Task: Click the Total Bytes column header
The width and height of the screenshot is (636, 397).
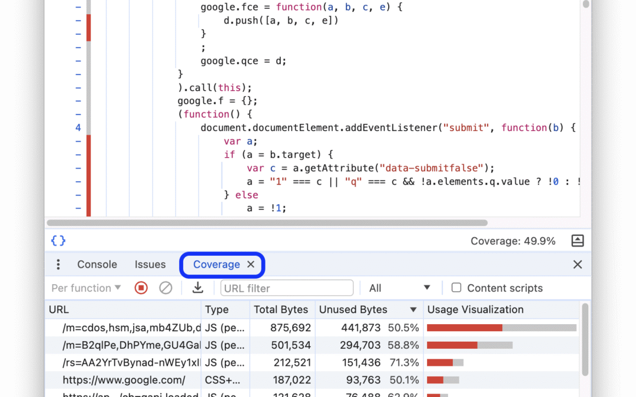Action: [281, 309]
